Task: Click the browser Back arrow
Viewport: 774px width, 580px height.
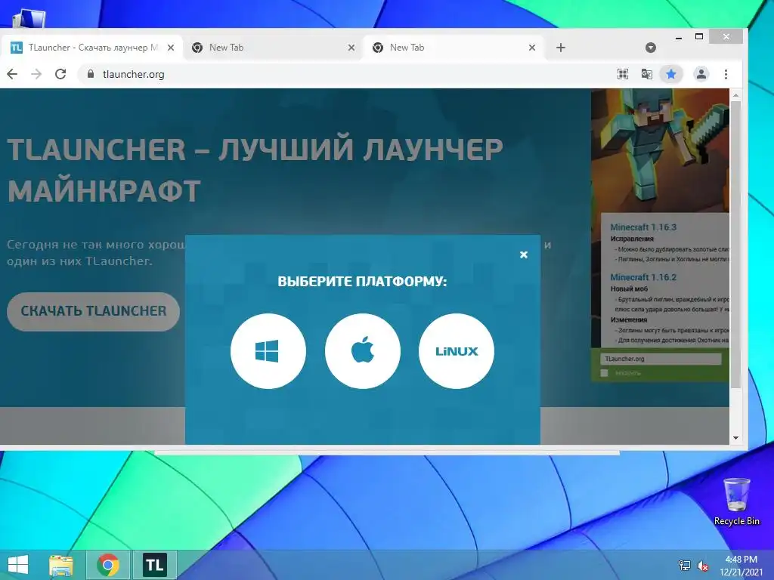Action: (12, 74)
